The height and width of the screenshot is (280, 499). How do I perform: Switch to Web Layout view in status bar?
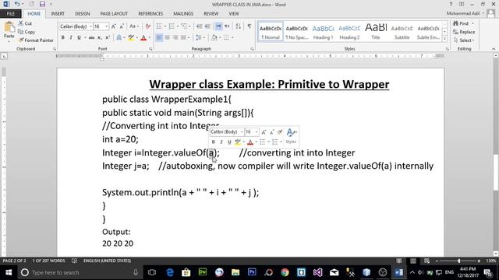pos(426,261)
